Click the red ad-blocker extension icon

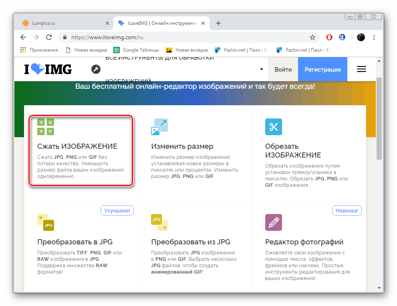(329, 37)
